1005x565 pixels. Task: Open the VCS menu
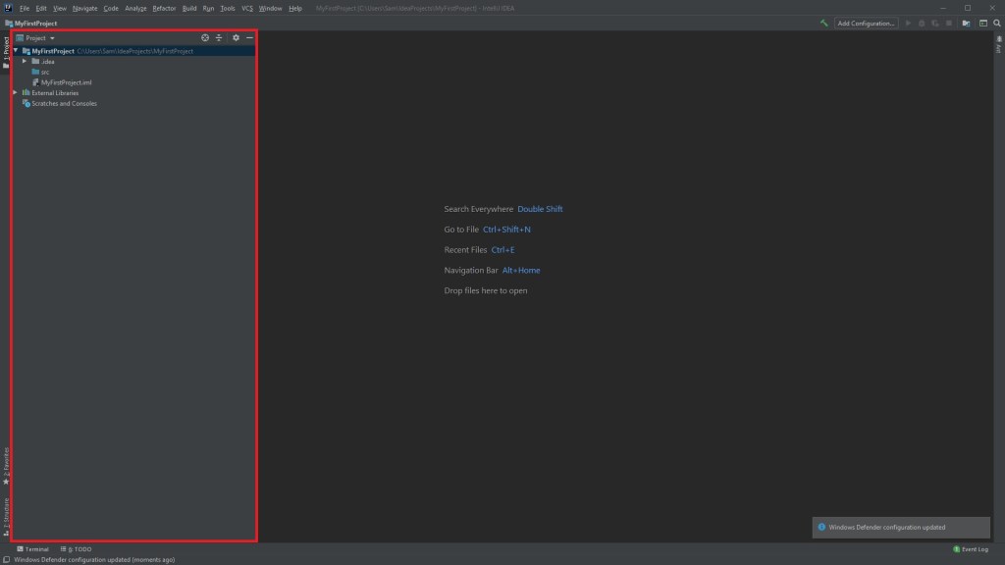click(247, 8)
